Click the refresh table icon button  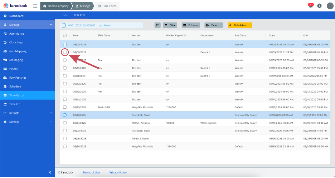157,25
